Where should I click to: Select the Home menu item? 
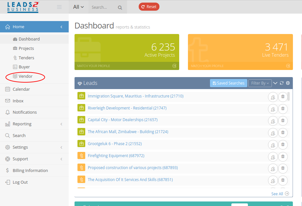pyautogui.click(x=34, y=27)
